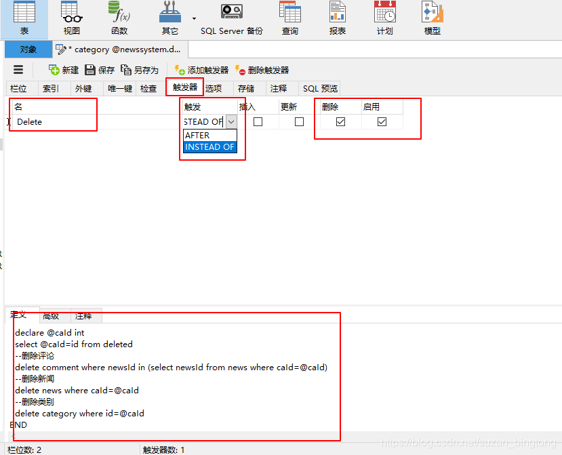Click the 'declare @caId int' line
The width and height of the screenshot is (562, 455).
49,333
